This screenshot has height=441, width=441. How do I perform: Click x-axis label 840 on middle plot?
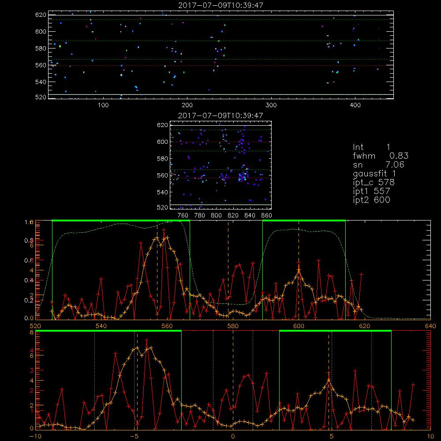(250, 216)
